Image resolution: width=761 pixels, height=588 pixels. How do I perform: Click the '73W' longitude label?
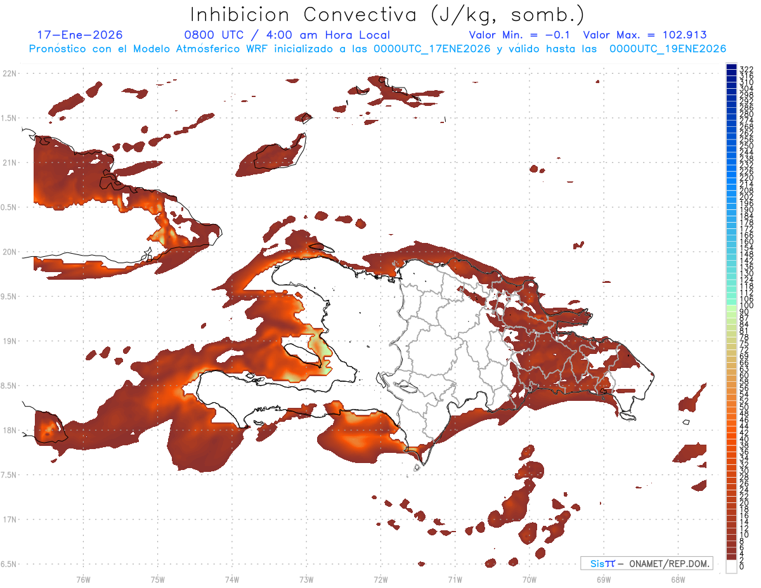pos(306,579)
